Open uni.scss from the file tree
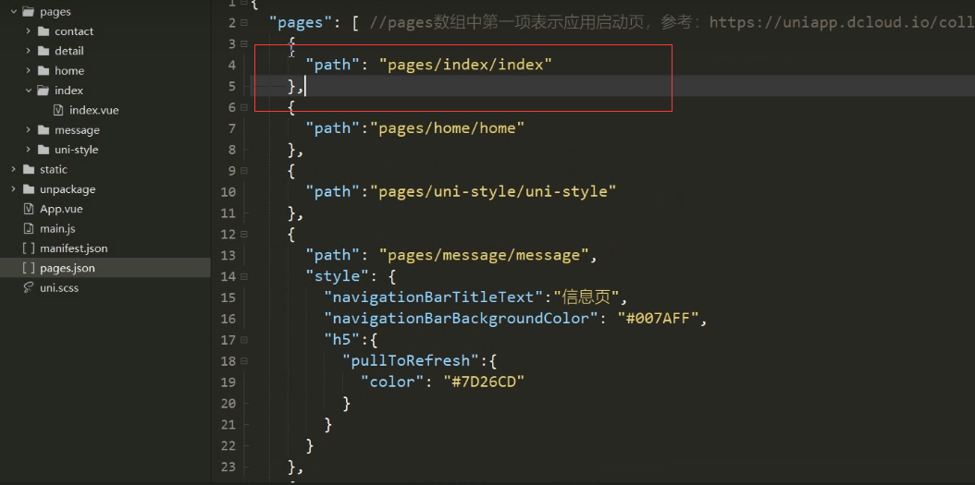Viewport: 975px width, 485px height. (x=59, y=288)
